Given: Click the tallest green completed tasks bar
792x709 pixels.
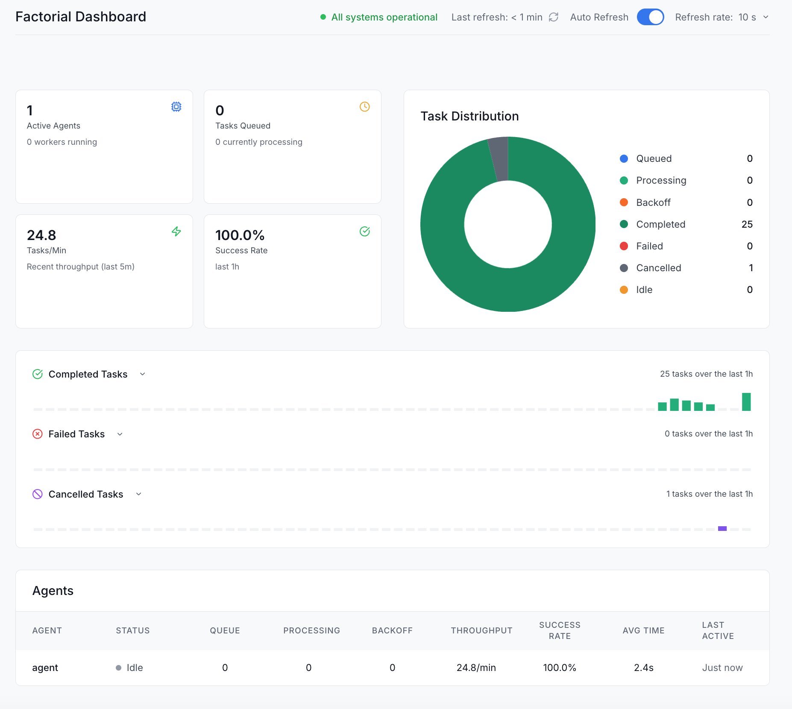Looking at the screenshot, I should point(746,402).
